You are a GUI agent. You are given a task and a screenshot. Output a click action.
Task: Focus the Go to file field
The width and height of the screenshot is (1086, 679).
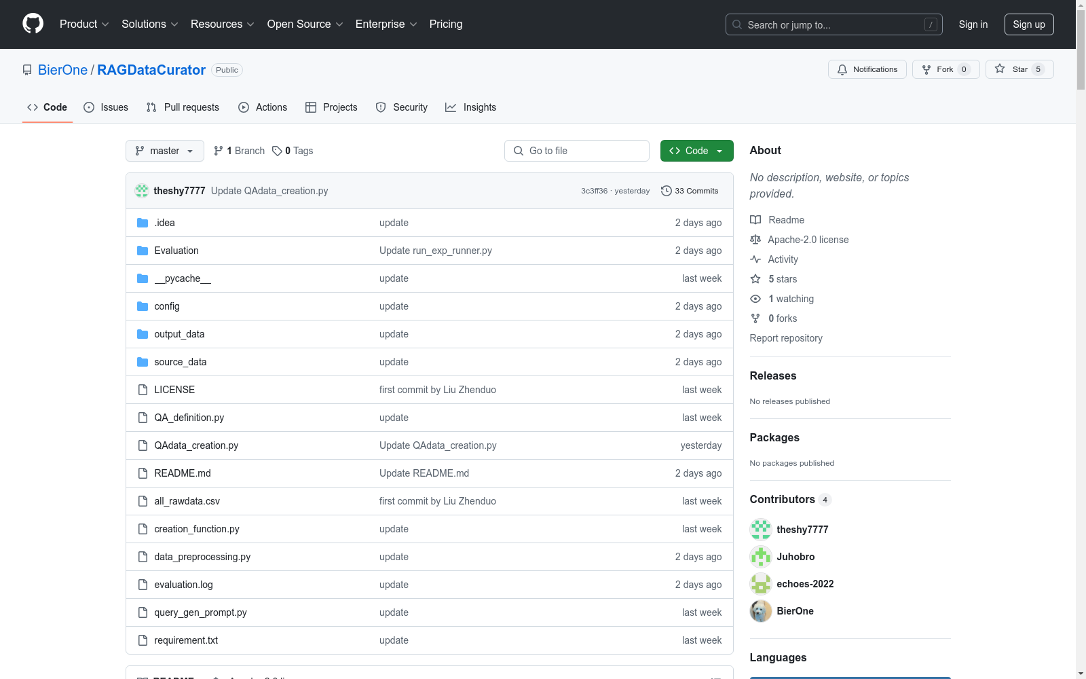click(x=577, y=151)
